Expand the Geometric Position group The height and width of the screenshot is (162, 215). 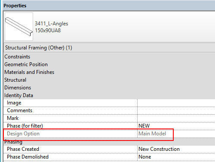pyautogui.click(x=110, y=64)
